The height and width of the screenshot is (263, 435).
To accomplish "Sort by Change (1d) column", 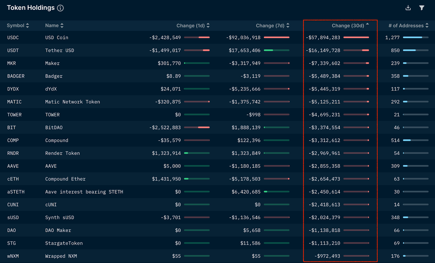I will (x=193, y=26).
